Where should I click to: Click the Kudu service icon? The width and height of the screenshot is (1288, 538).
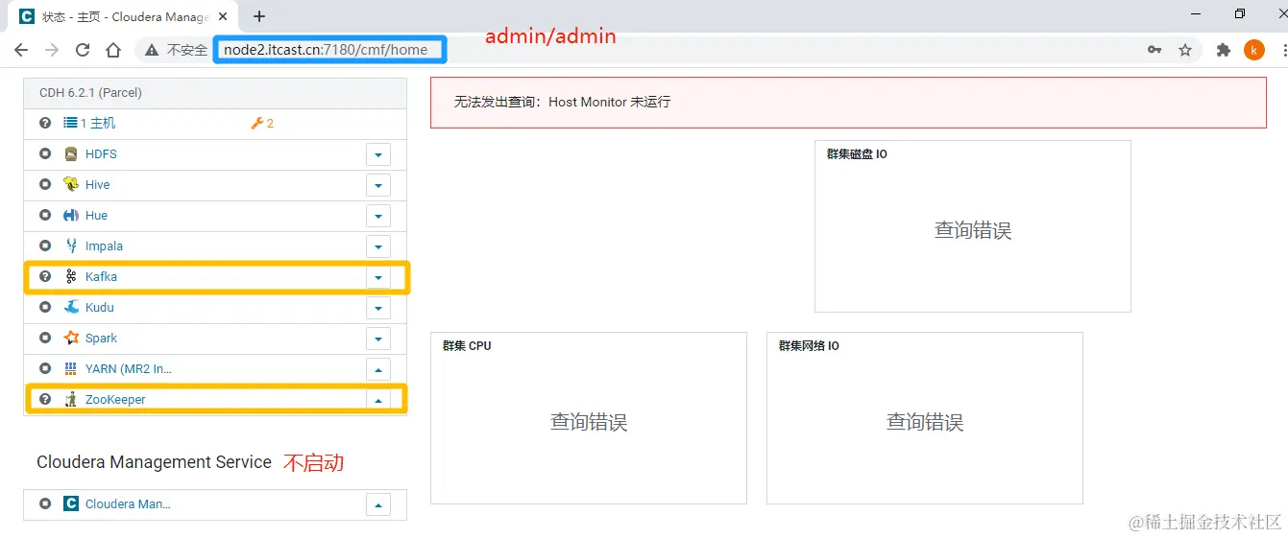tap(71, 308)
